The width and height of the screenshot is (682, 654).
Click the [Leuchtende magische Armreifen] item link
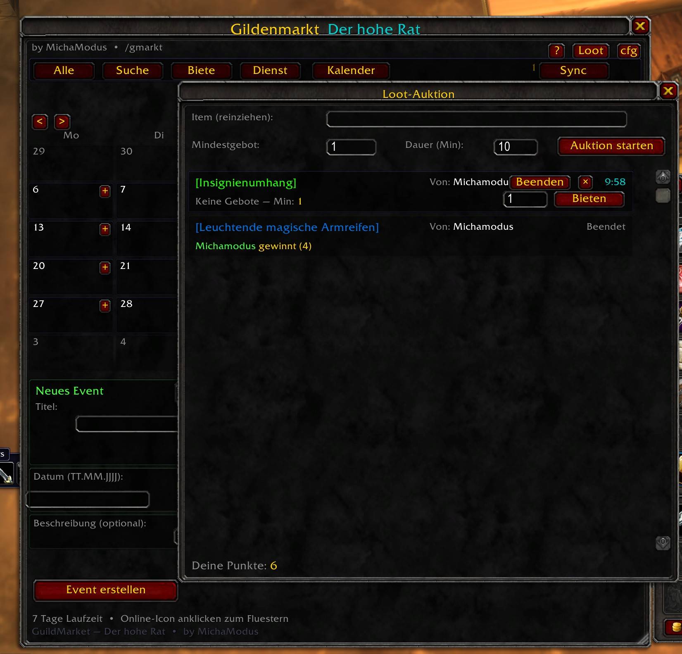coord(287,227)
